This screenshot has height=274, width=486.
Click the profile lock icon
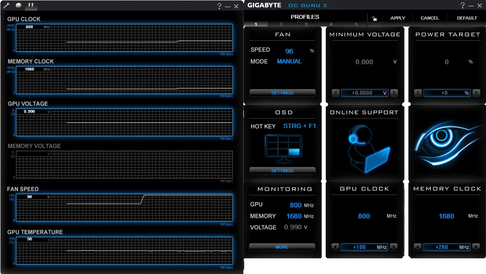[x=374, y=18]
